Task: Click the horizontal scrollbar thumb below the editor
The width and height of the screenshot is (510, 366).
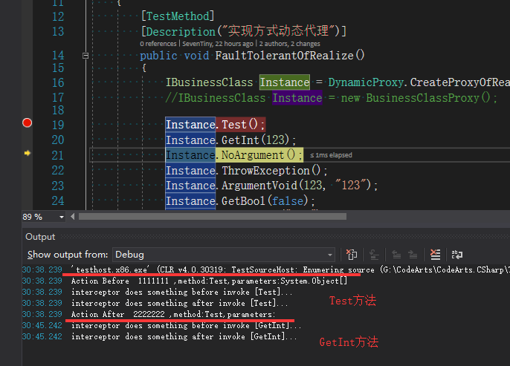Action: click(x=213, y=217)
